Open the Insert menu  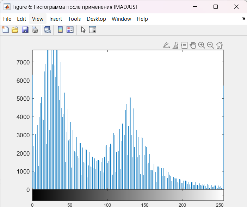click(56, 19)
